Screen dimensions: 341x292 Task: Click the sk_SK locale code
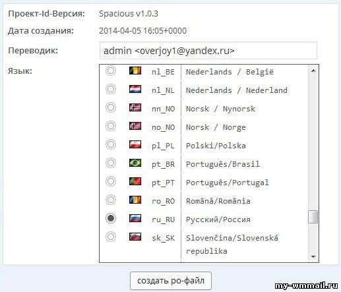[163, 238]
